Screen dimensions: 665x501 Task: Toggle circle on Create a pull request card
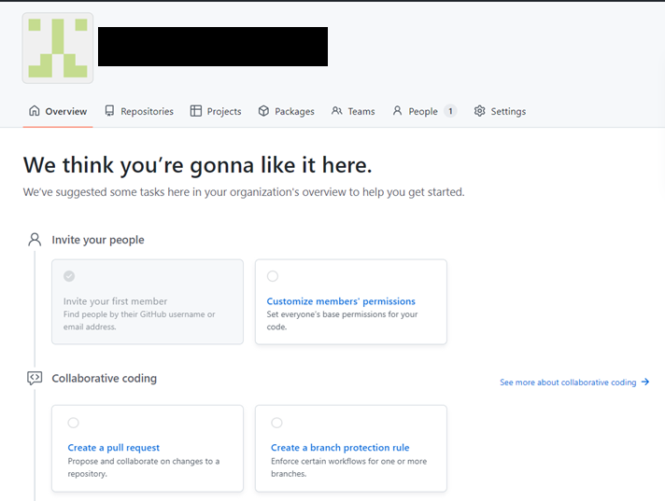[x=74, y=423]
